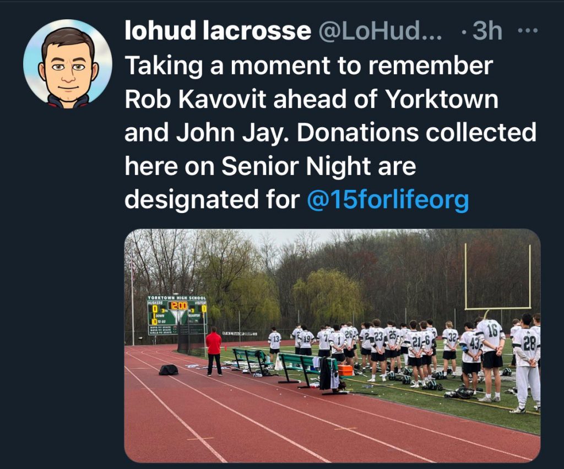Open the attached lacrosse team photo
Image resolution: width=564 pixels, height=469 pixels.
(x=332, y=345)
